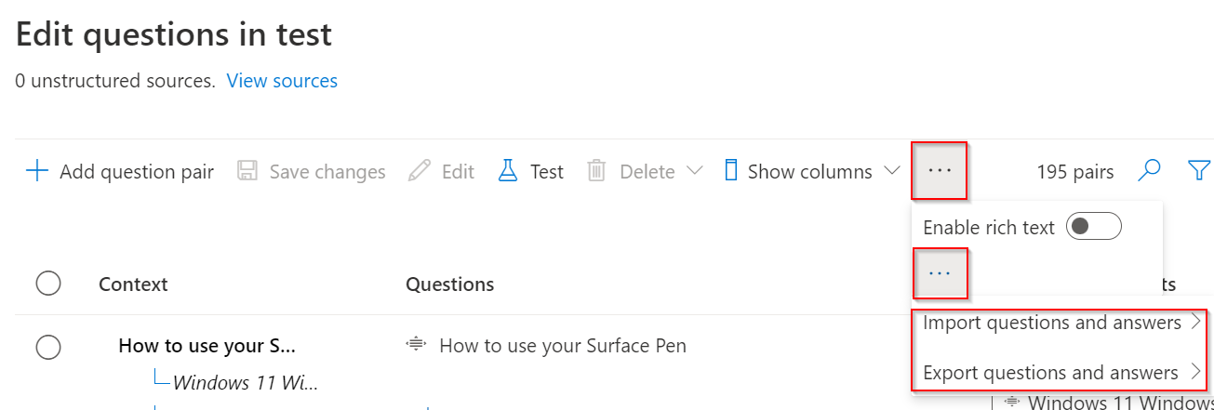Select the Surface Pen row circle
Viewport: 1214px width, 410px height.
coord(48,347)
